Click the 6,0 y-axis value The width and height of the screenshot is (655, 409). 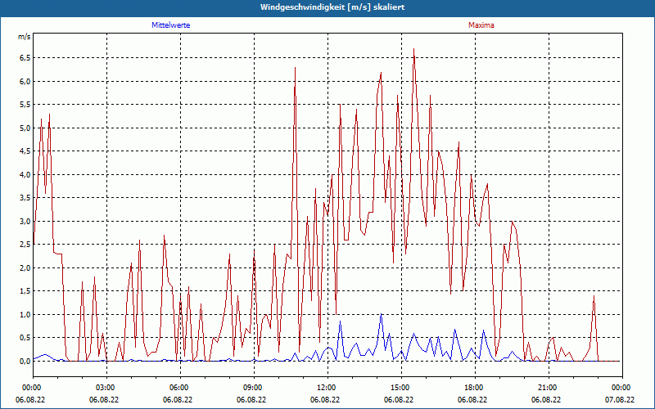(x=25, y=81)
